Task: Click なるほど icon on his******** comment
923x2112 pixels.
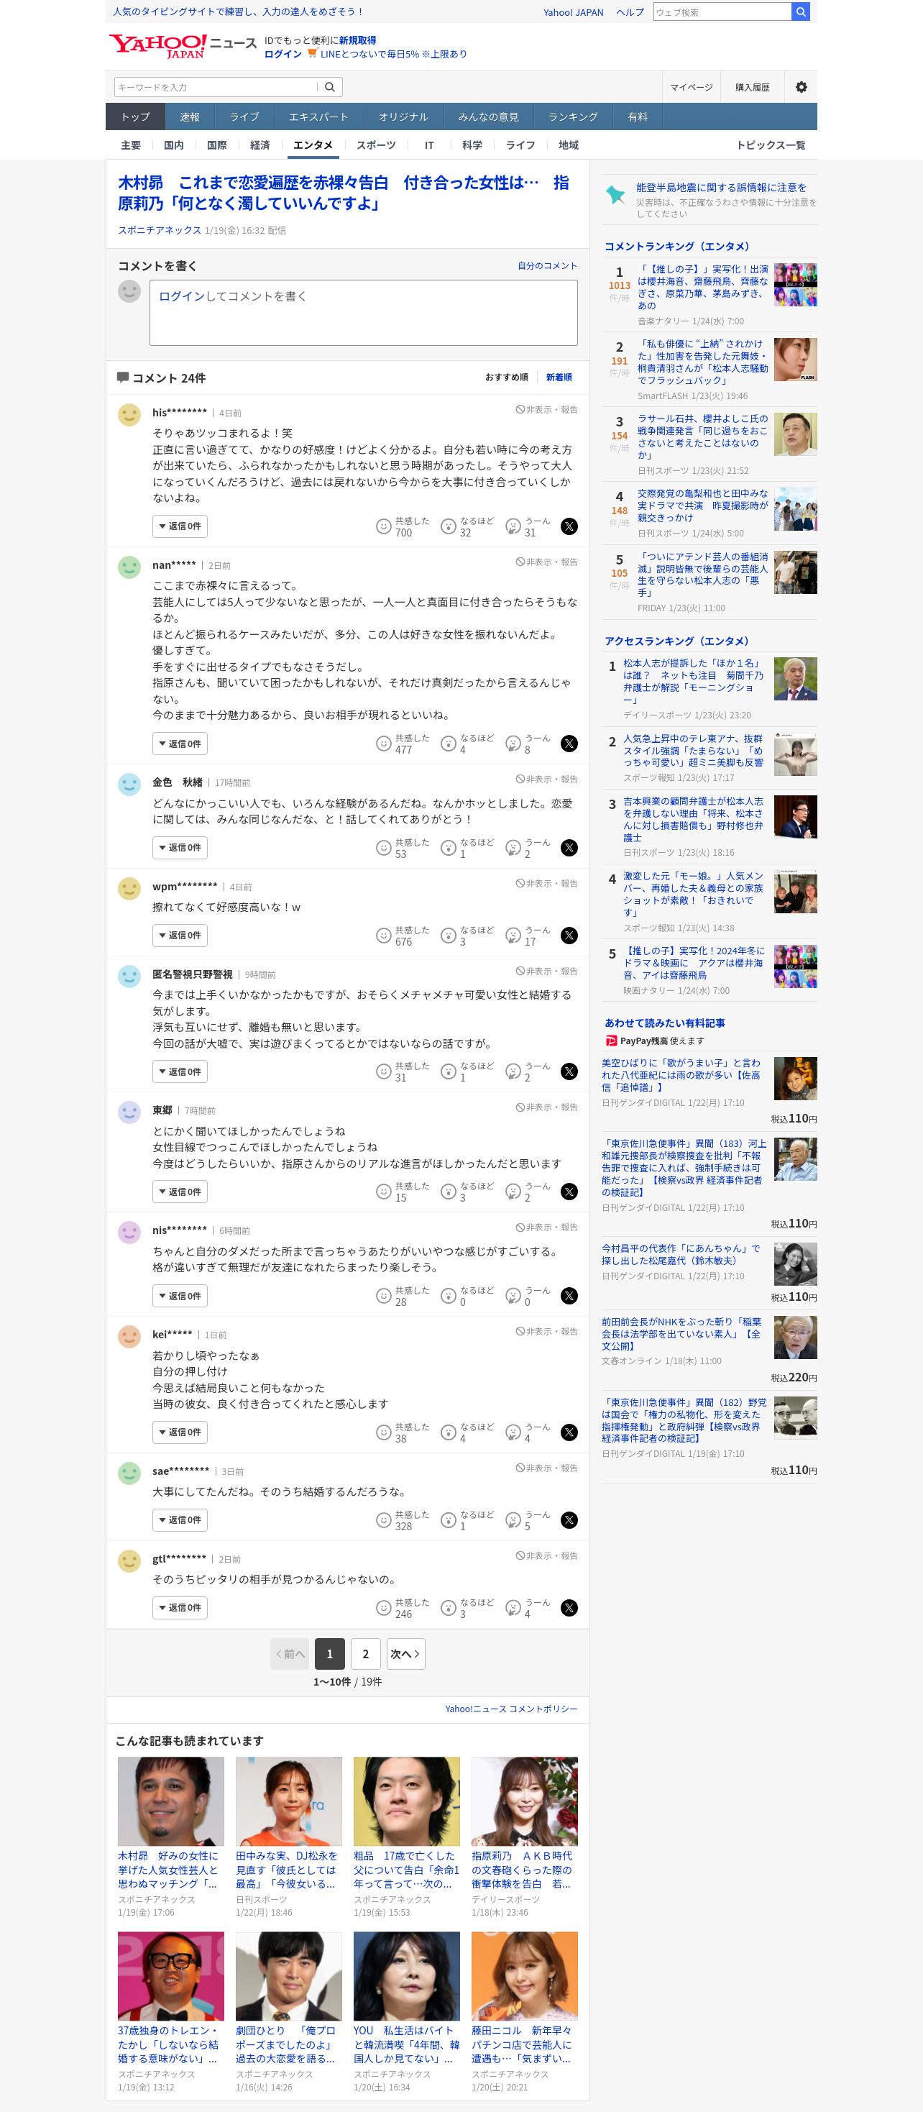Action: point(449,526)
